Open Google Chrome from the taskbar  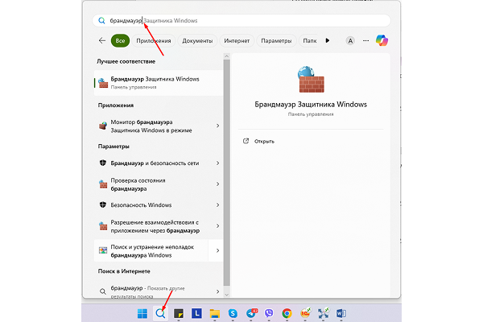tap(287, 314)
